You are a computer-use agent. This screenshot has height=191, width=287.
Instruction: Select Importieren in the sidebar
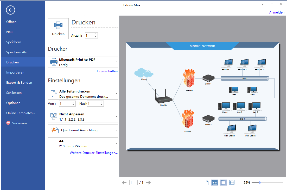point(23,73)
